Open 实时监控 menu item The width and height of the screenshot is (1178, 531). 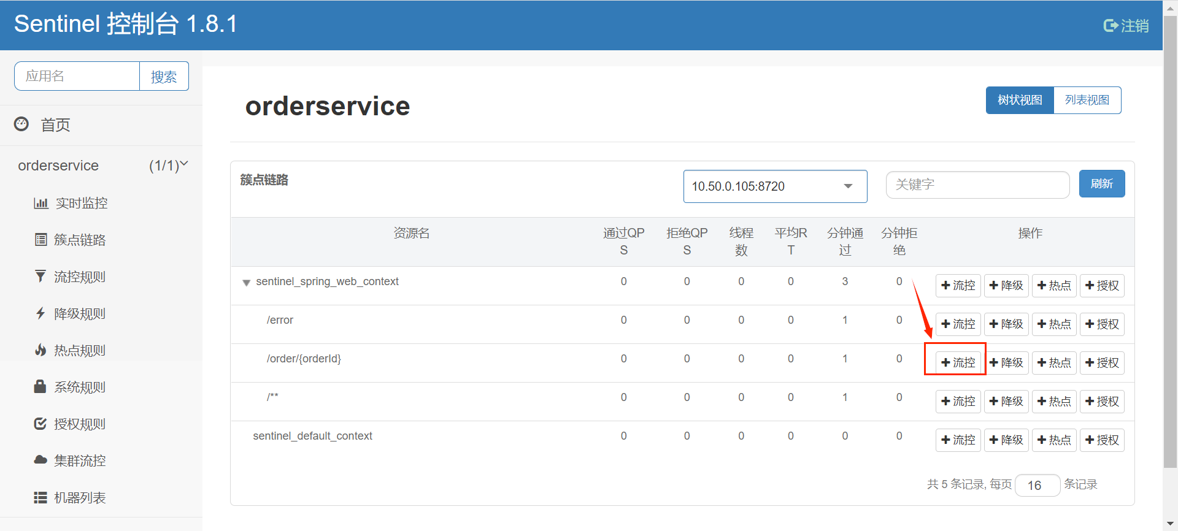pyautogui.click(x=82, y=203)
